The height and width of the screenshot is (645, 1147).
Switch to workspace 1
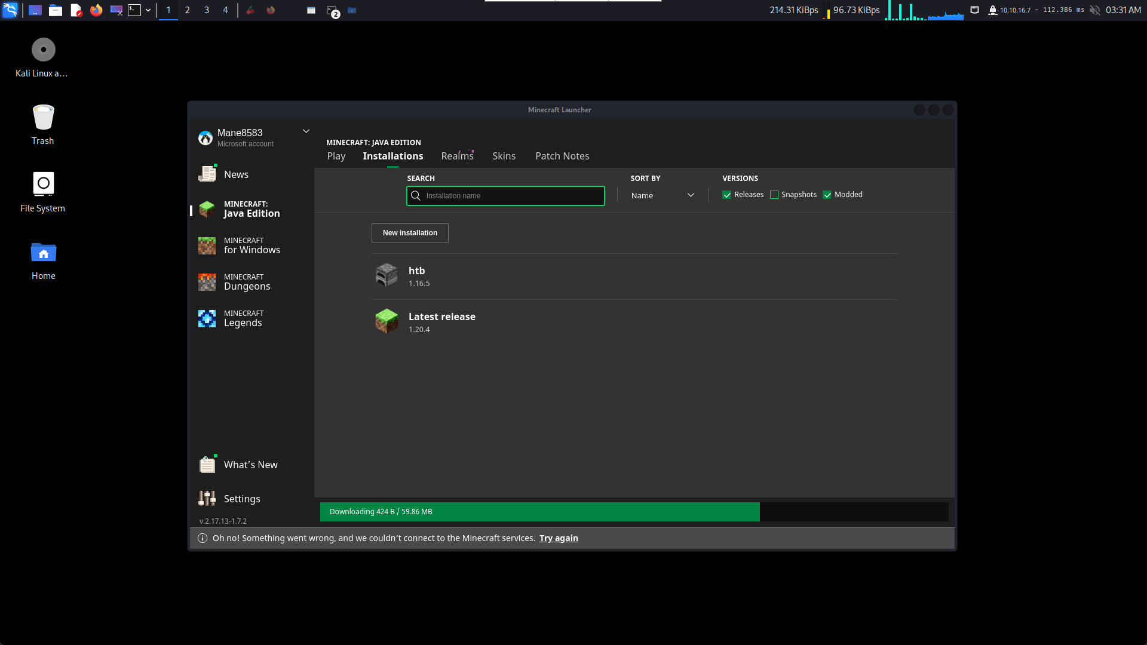[168, 10]
